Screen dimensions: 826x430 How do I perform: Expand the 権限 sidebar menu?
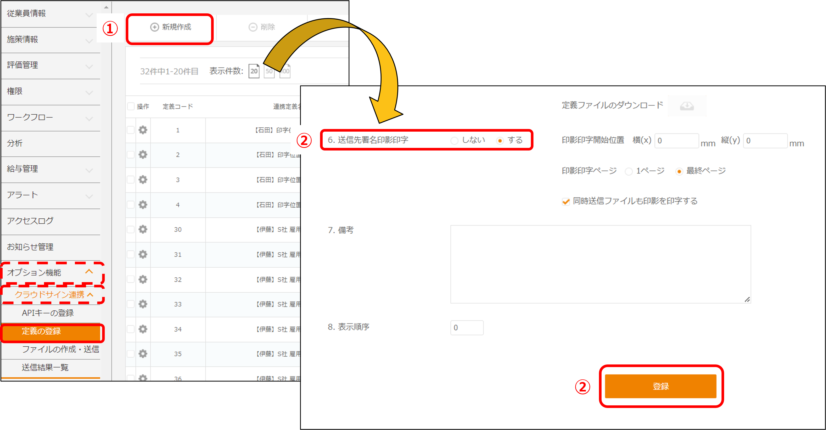50,92
